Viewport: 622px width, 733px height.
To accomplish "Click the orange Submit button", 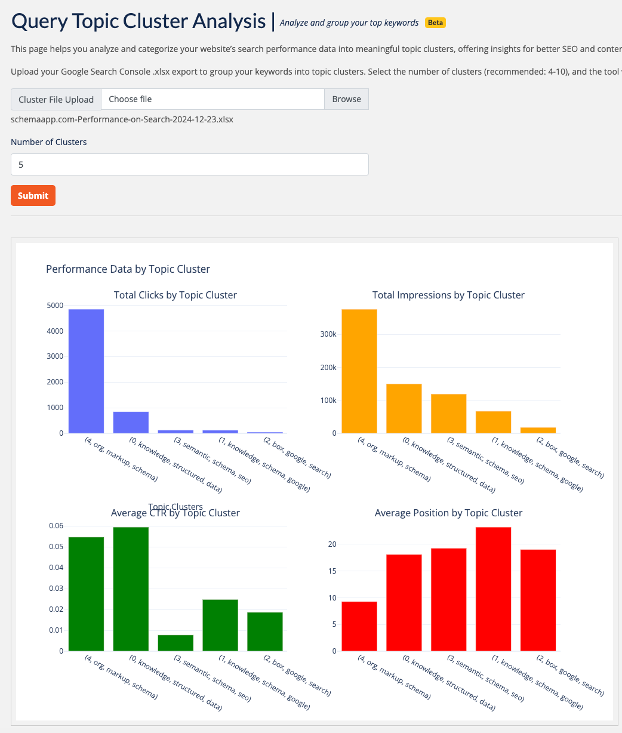I will (x=33, y=195).
